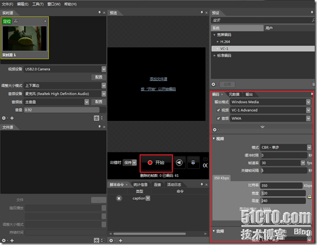Click the aspect ratio lock icon
This screenshot has height=245, width=317.
[310, 197]
